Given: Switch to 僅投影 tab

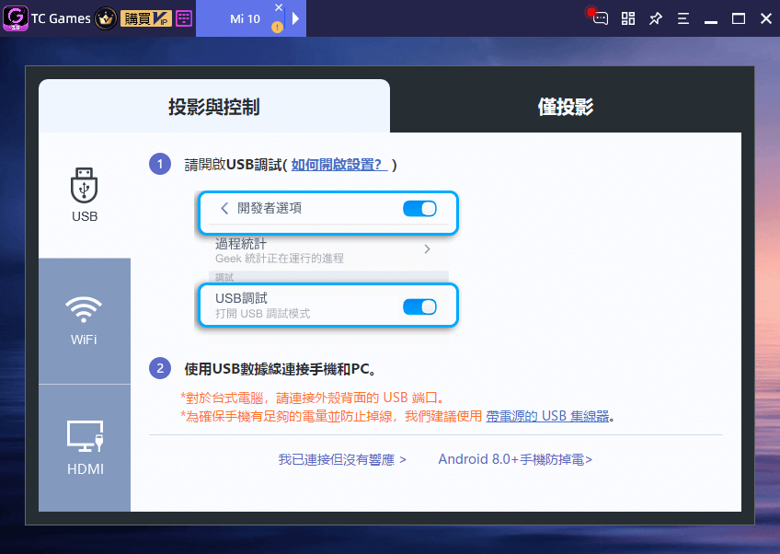Looking at the screenshot, I should point(566,106).
